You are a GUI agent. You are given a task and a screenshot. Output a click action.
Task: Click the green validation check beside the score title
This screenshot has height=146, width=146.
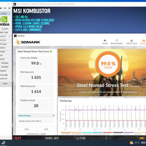click(x=51, y=51)
